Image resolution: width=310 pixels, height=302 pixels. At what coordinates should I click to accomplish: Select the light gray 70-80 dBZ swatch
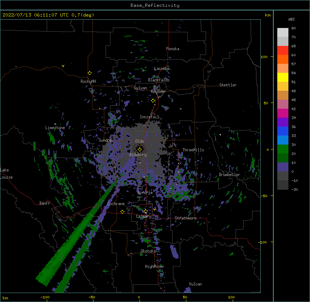click(283, 33)
